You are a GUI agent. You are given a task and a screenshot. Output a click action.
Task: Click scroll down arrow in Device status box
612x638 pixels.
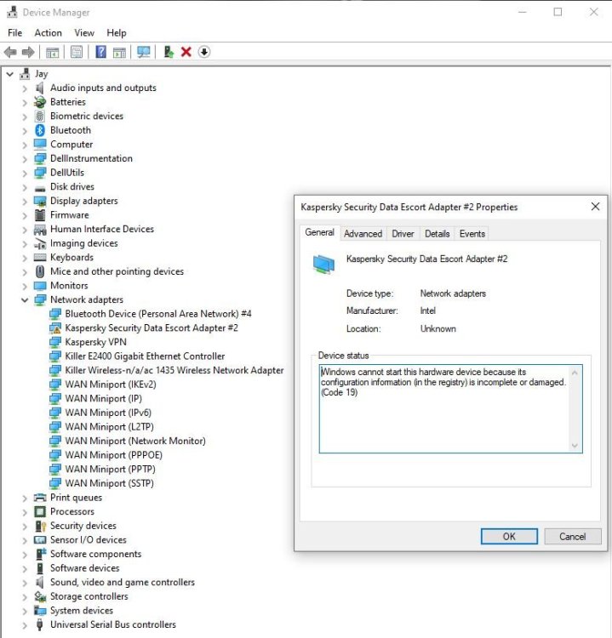click(x=575, y=446)
